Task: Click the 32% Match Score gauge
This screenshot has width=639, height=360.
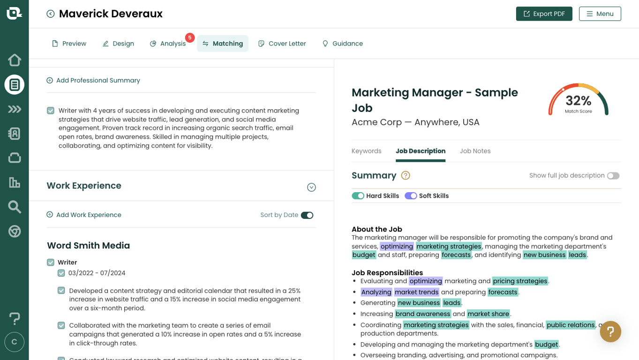Action: click(x=578, y=100)
